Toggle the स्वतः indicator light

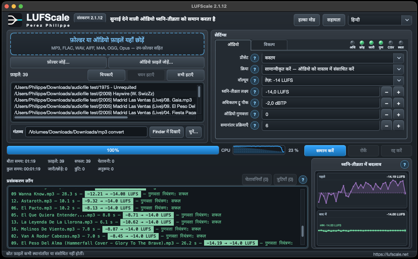pyautogui.click(x=401, y=43)
